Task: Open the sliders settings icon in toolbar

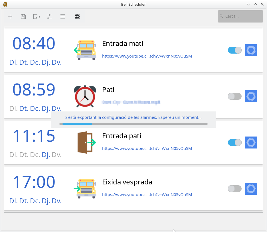Action: click(50, 17)
